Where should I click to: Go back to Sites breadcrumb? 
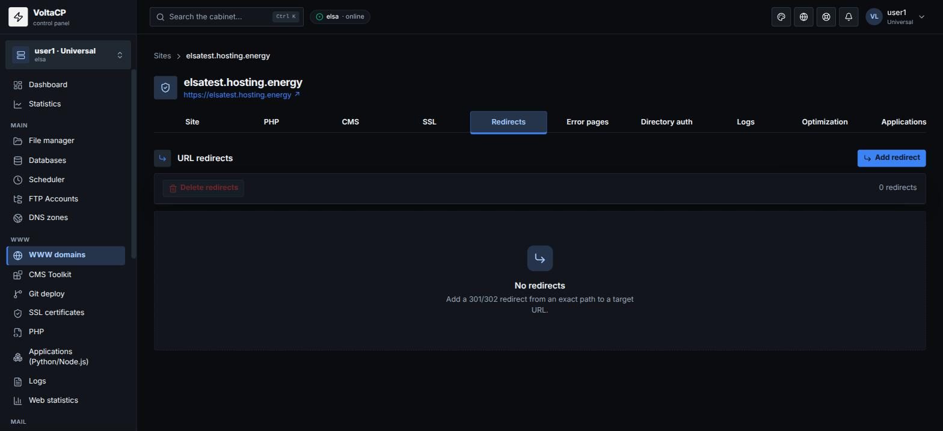pos(162,56)
